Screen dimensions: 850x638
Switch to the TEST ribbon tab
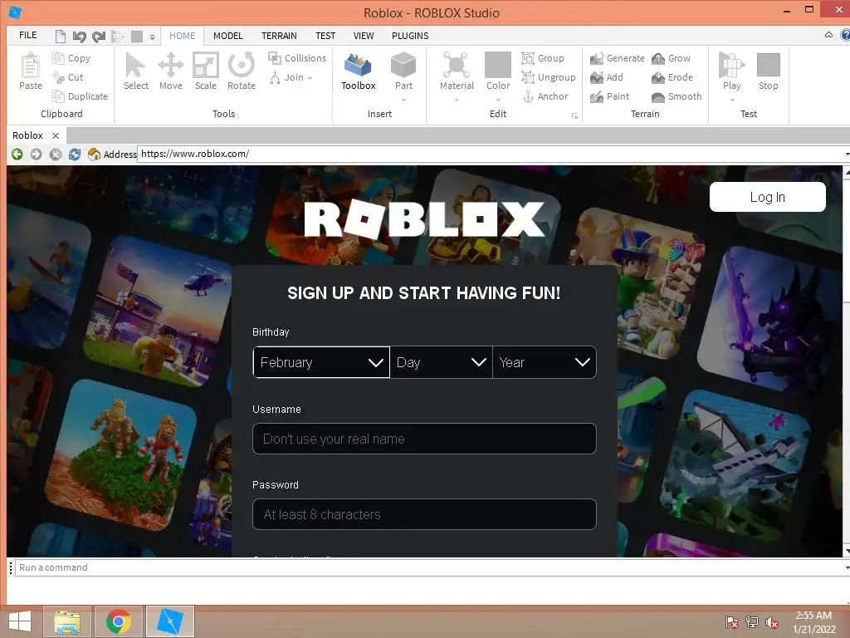click(x=325, y=36)
